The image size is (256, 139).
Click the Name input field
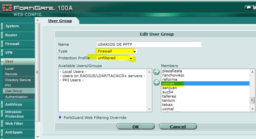click(x=149, y=44)
